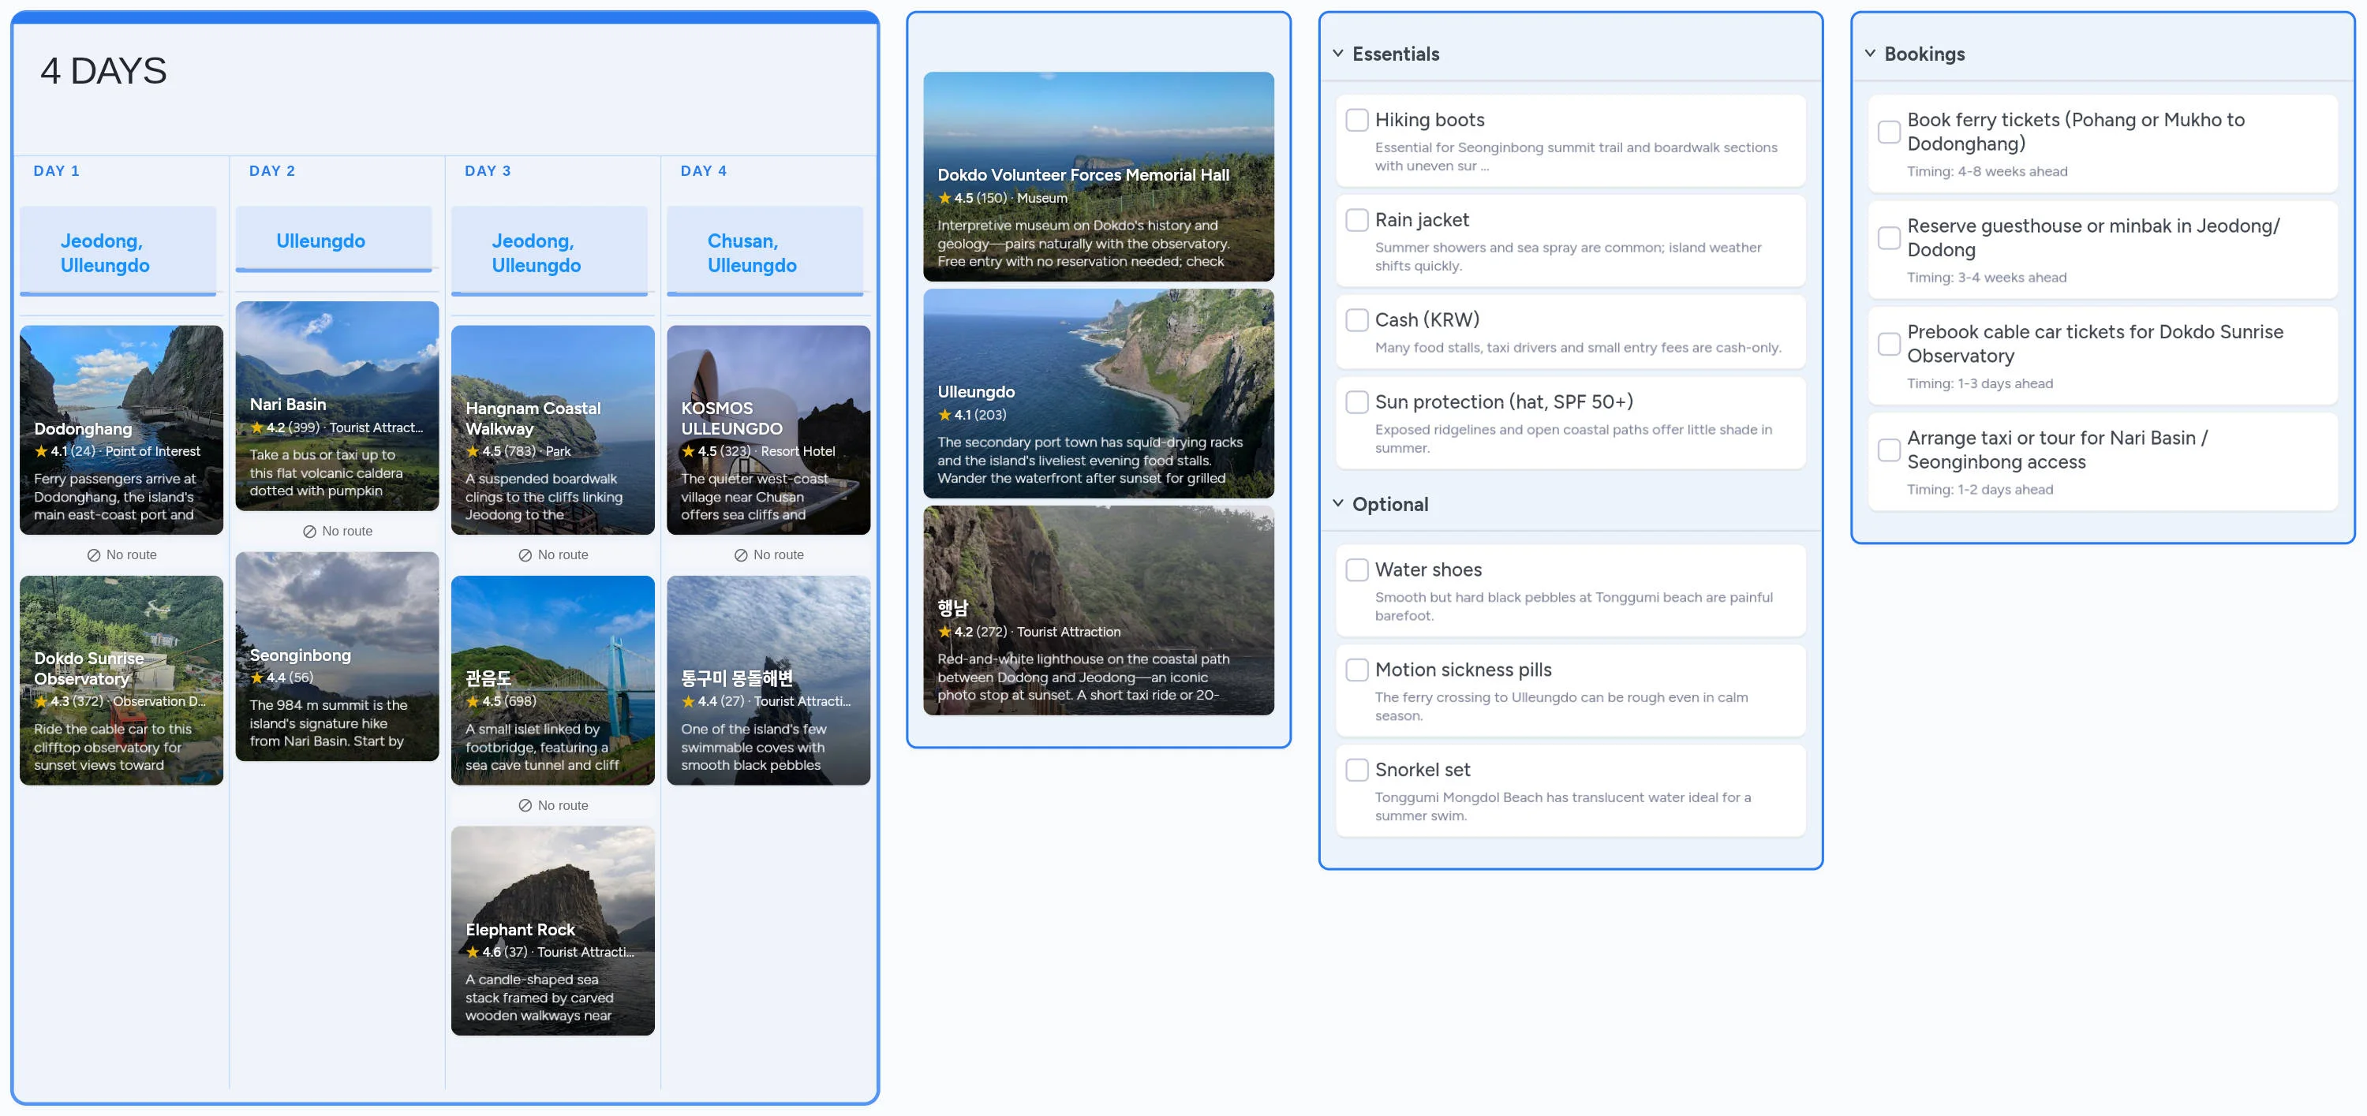This screenshot has width=2367, height=1116.
Task: Check the Book ferry tickets checkbox
Action: click(1888, 133)
